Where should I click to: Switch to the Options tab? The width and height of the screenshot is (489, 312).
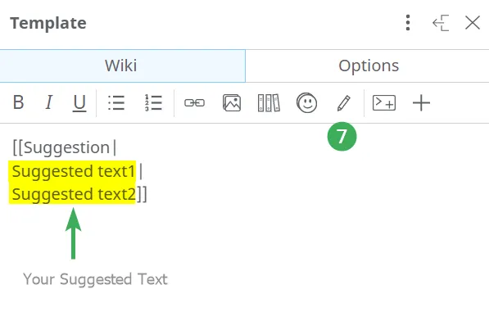click(x=368, y=66)
